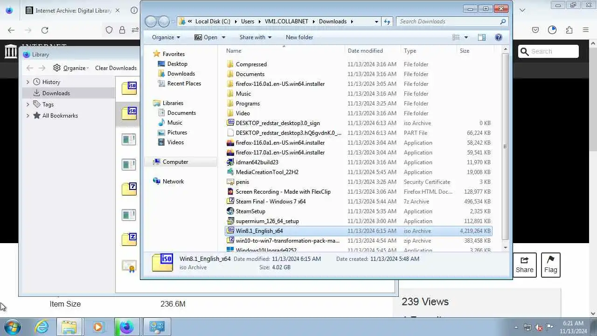The width and height of the screenshot is (597, 336).
Task: Expand History in the Firefox Library window
Action: click(28, 82)
